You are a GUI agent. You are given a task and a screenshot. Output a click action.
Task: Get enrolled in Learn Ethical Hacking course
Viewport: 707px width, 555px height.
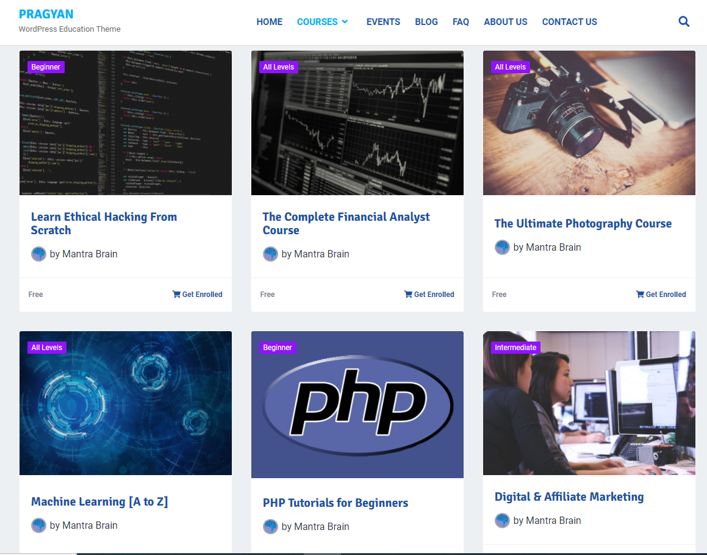click(x=198, y=294)
